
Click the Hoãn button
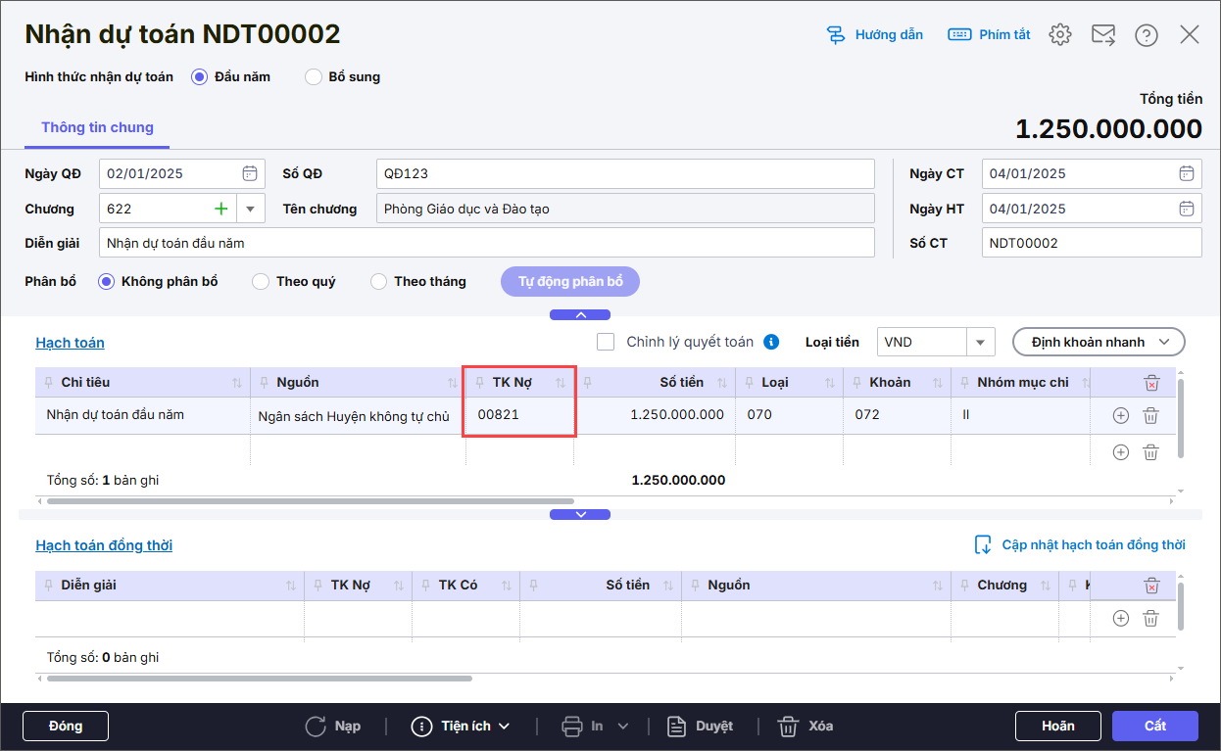[1058, 726]
